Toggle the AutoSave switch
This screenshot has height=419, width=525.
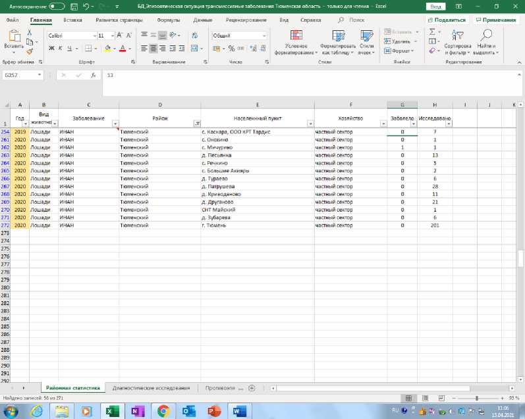pyautogui.click(x=57, y=6)
